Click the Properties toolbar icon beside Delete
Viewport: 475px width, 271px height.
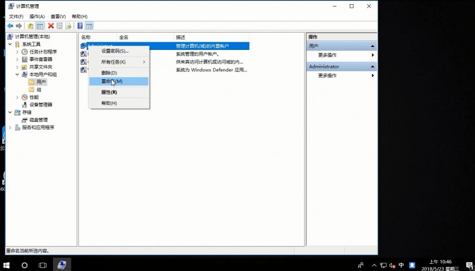click(x=60, y=26)
